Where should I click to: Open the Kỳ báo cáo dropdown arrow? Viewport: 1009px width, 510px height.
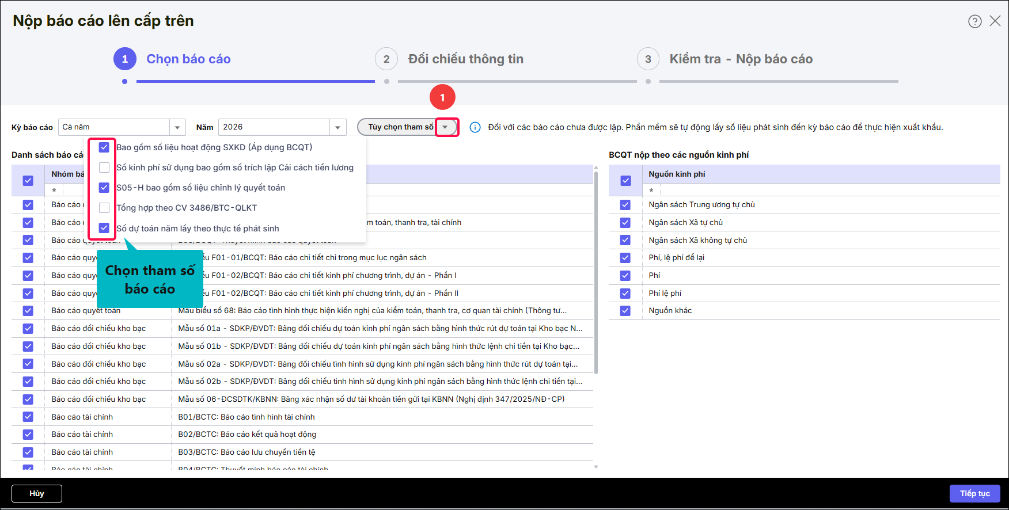pyautogui.click(x=177, y=127)
